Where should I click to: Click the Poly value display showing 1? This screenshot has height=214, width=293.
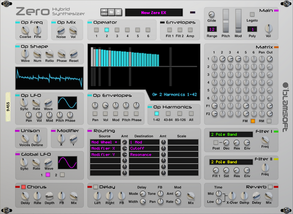[252, 29]
